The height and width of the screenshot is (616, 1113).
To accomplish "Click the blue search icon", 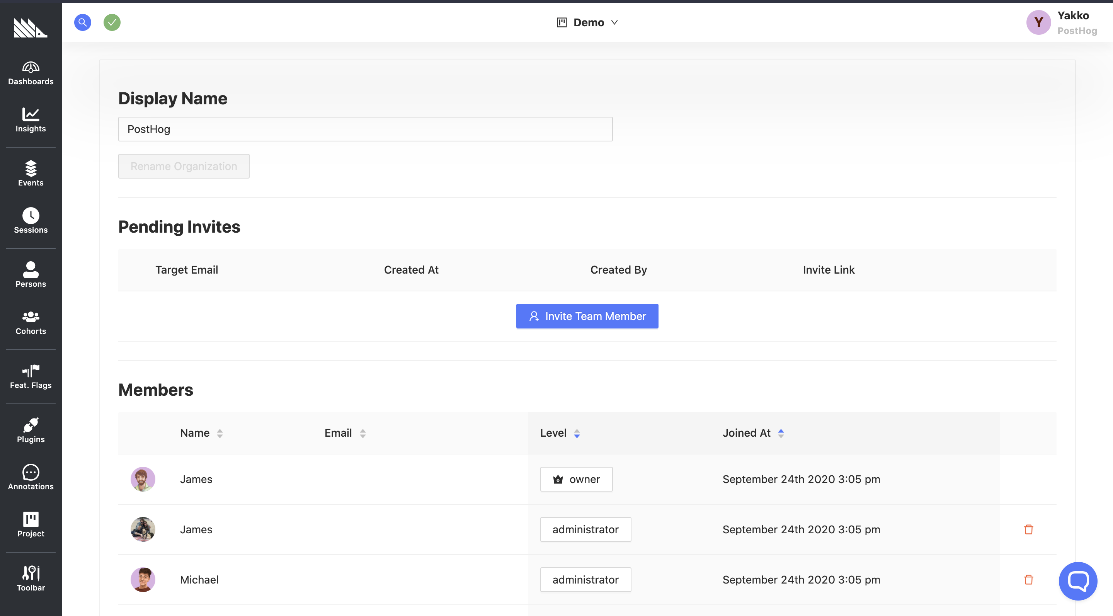I will coord(83,22).
